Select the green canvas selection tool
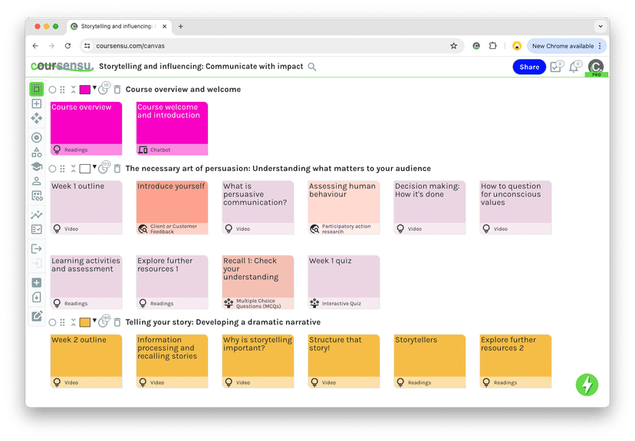The height and width of the screenshot is (441, 635). [x=37, y=89]
